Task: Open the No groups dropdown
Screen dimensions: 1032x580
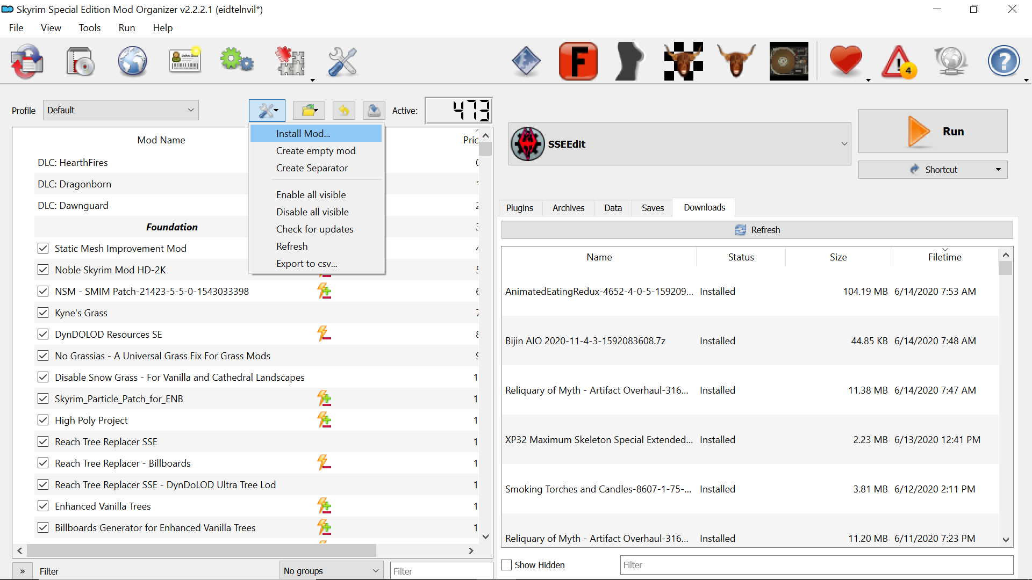Action: click(x=332, y=571)
